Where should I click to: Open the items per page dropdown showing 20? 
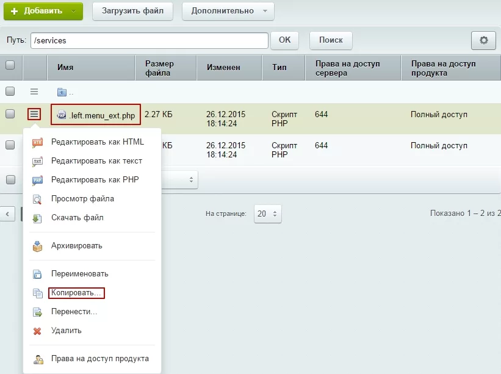tap(268, 214)
